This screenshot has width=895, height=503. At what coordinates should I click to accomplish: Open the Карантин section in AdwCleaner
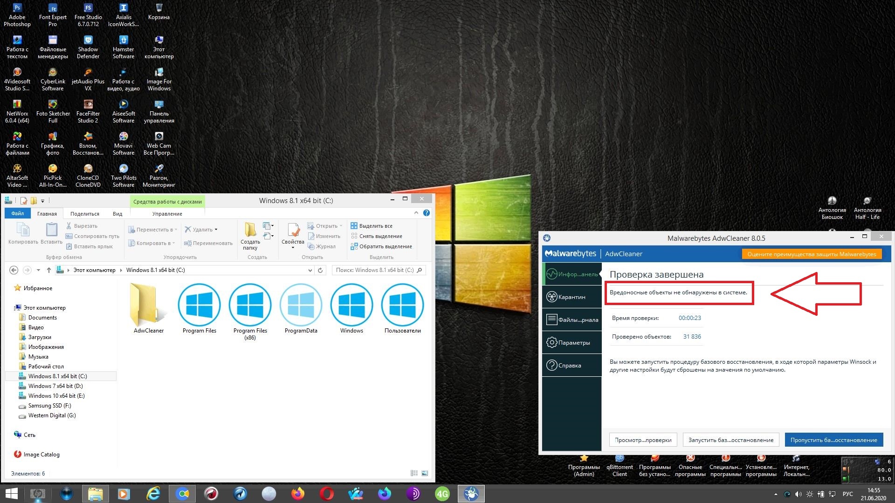point(572,297)
